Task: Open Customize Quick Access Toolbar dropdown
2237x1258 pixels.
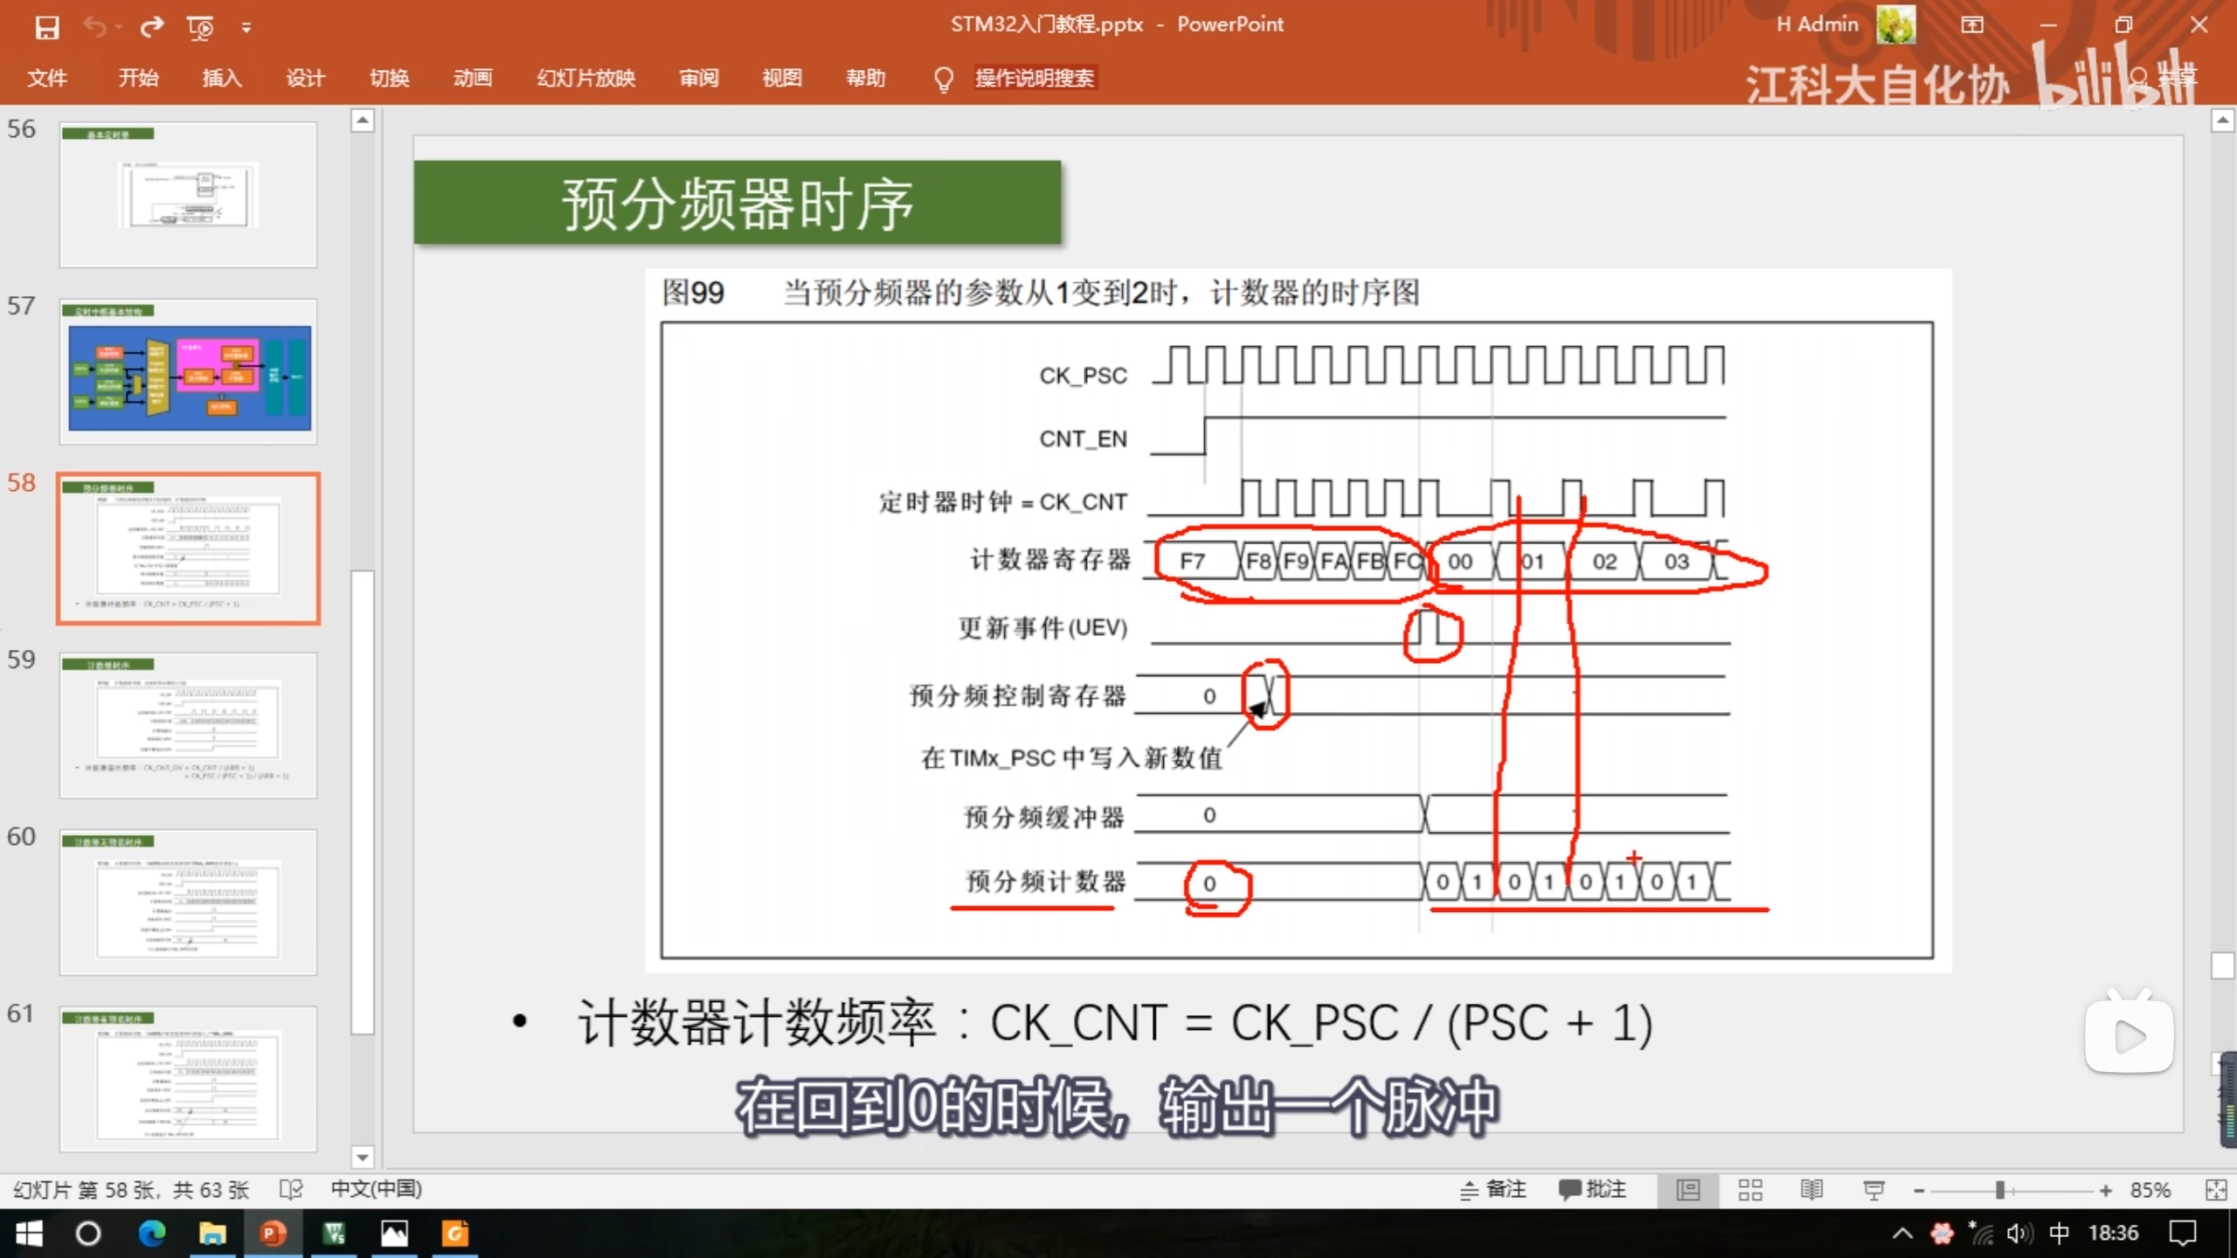Action: (246, 28)
